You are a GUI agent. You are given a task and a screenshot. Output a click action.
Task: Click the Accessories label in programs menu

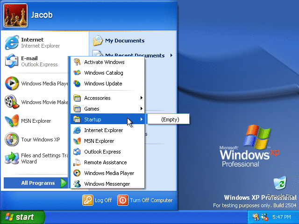pos(97,98)
